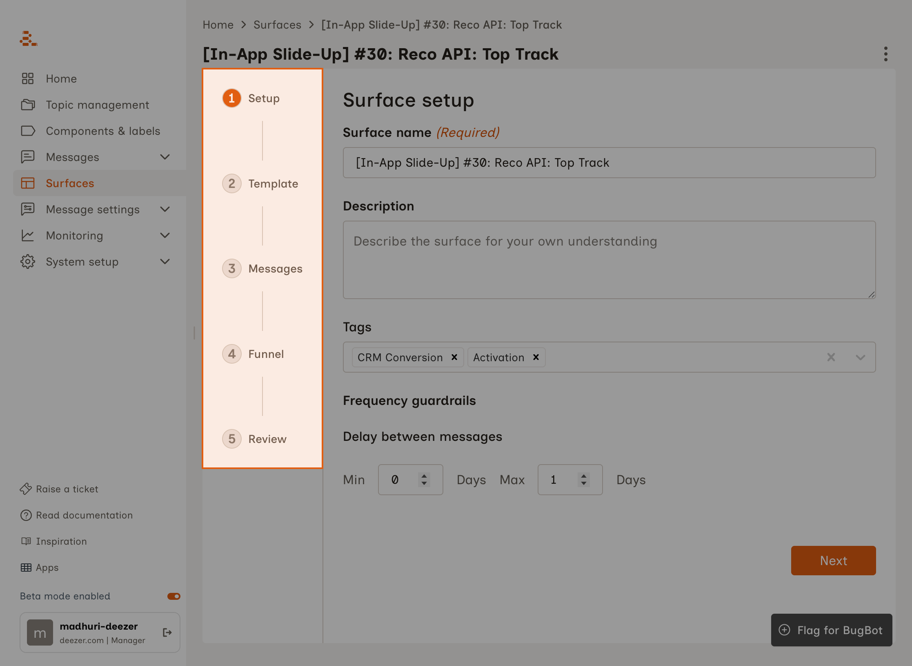
Task: Click the madhuri-deezer avatar
Action: click(x=40, y=632)
